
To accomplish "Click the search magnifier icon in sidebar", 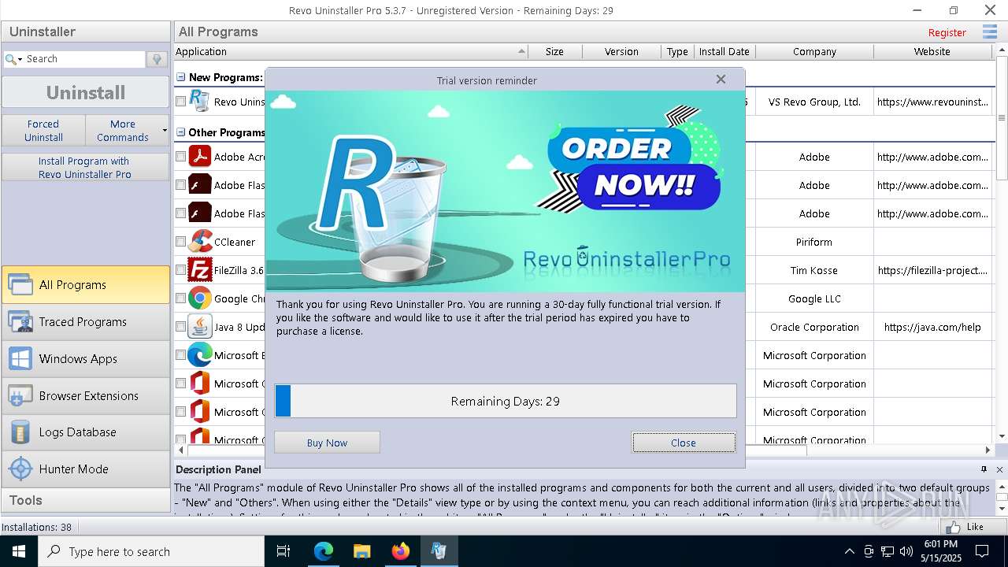I will [x=10, y=59].
